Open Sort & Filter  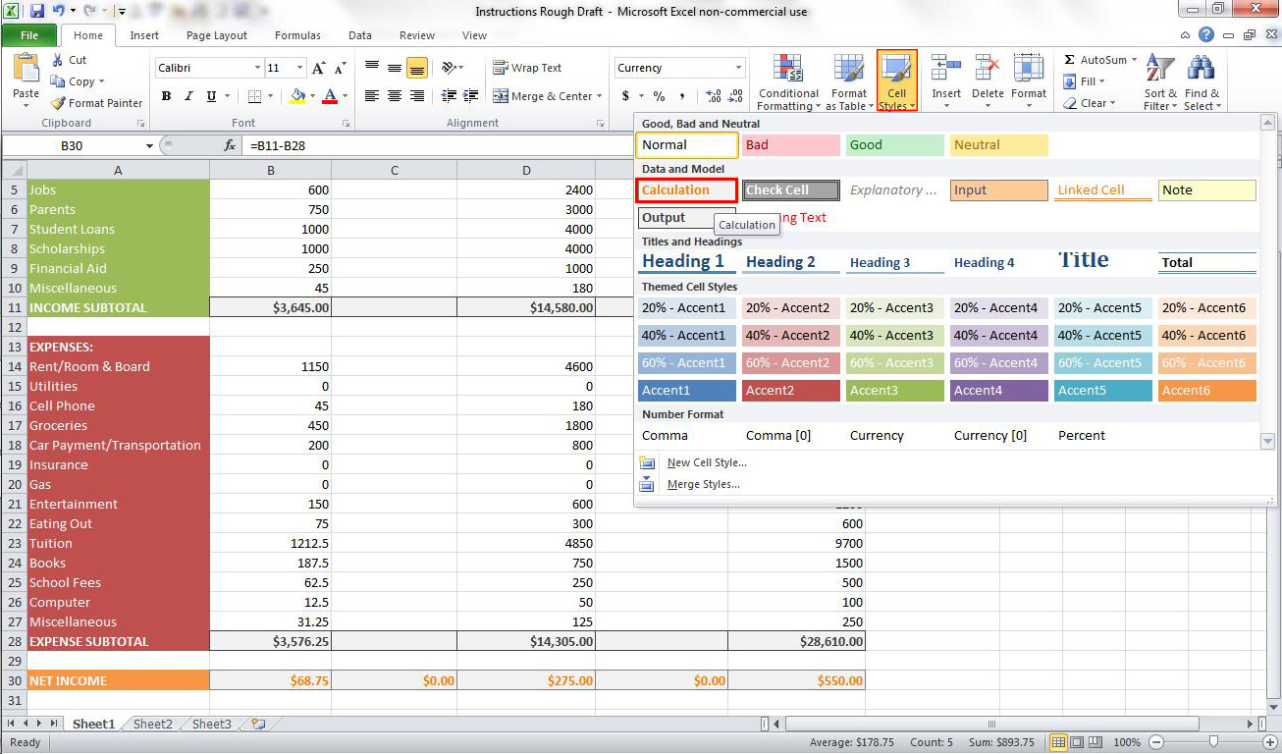pyautogui.click(x=1160, y=82)
